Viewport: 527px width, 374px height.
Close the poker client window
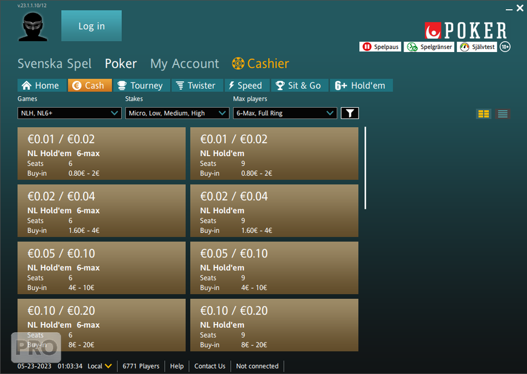pyautogui.click(x=520, y=8)
